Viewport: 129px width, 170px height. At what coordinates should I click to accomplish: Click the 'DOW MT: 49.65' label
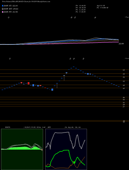11,9
